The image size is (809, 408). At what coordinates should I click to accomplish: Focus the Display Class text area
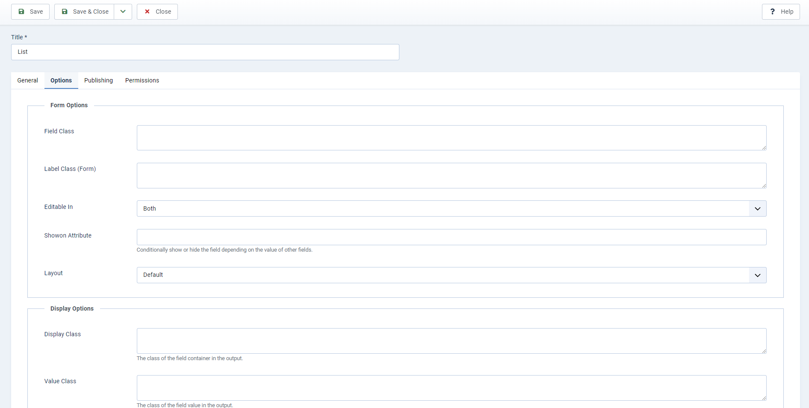452,341
